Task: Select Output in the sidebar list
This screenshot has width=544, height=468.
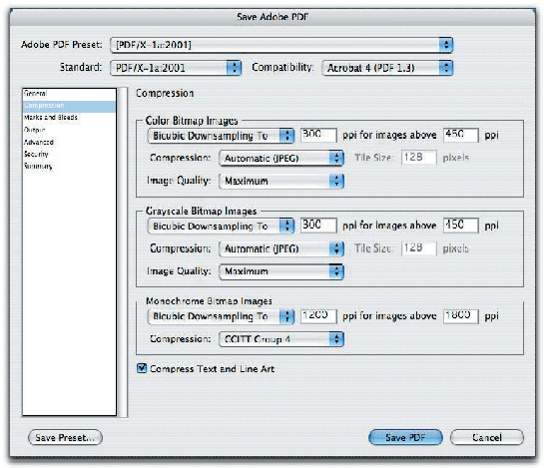Action: (69, 130)
